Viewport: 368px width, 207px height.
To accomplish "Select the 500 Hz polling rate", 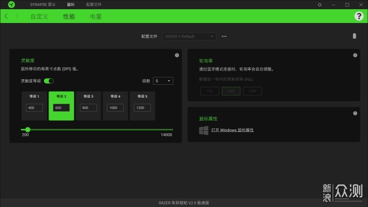I will point(231,91).
